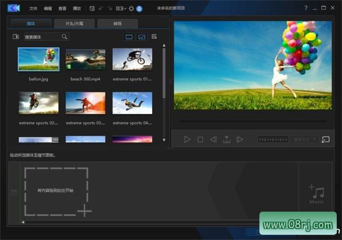Click the blue notification bell icon
The width and height of the screenshot is (342, 240).
139,9
